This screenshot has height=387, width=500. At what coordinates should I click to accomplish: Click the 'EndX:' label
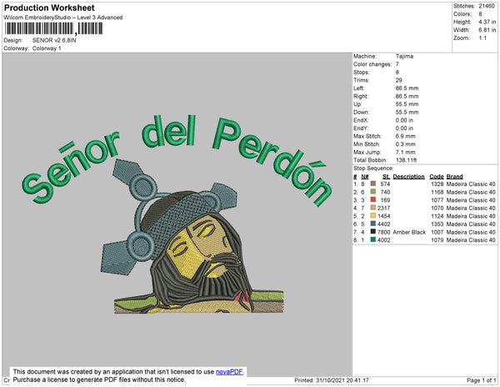(361, 120)
